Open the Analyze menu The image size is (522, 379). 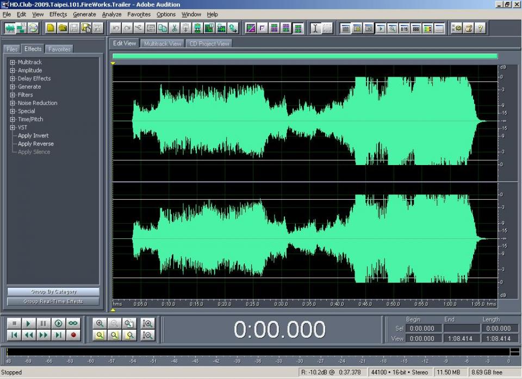(x=111, y=14)
